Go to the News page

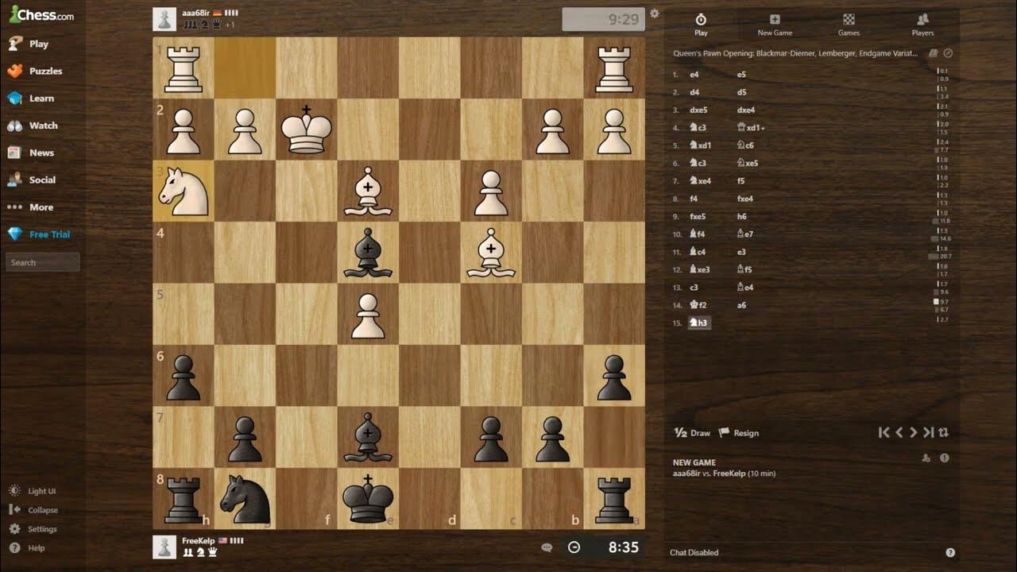tap(31, 153)
